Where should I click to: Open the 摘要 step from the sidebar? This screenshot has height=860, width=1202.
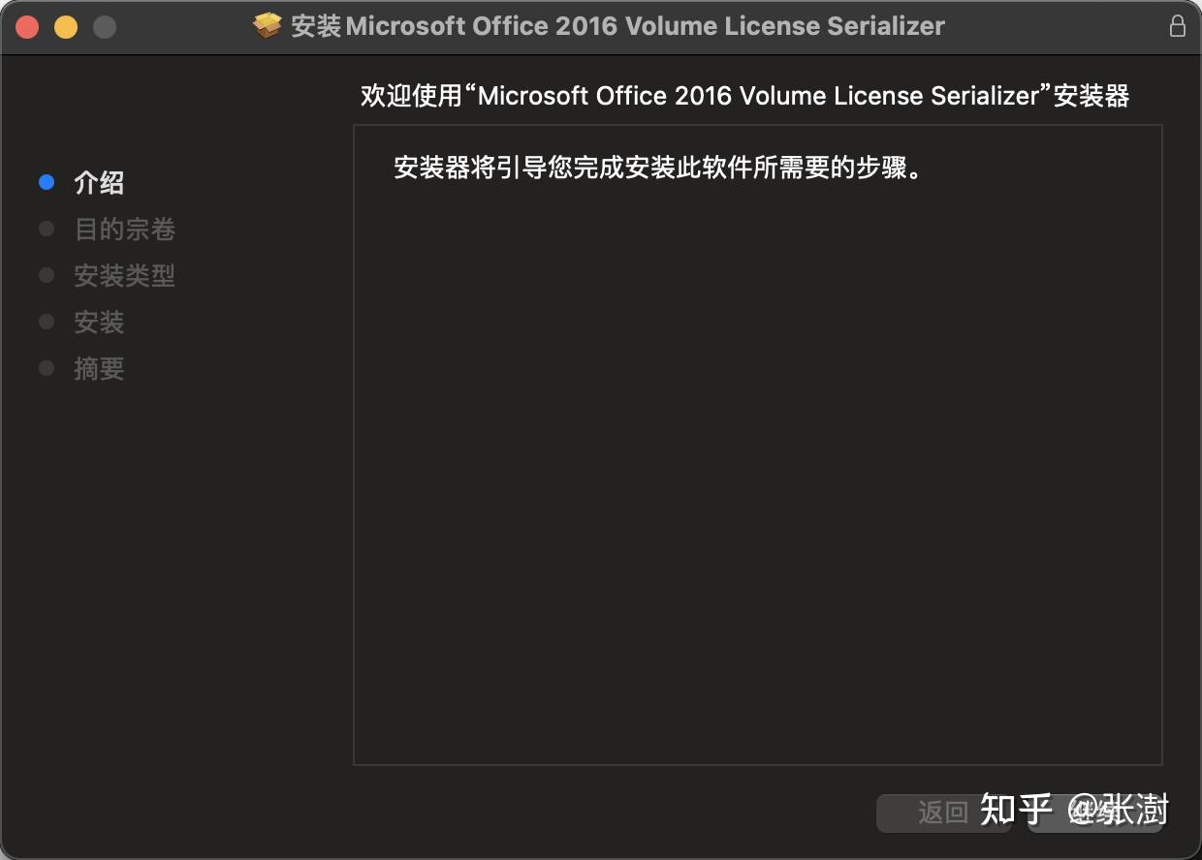click(100, 368)
